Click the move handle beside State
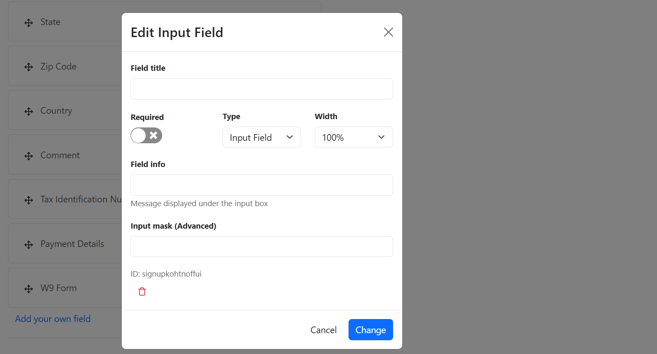This screenshot has height=354, width=657. point(29,23)
